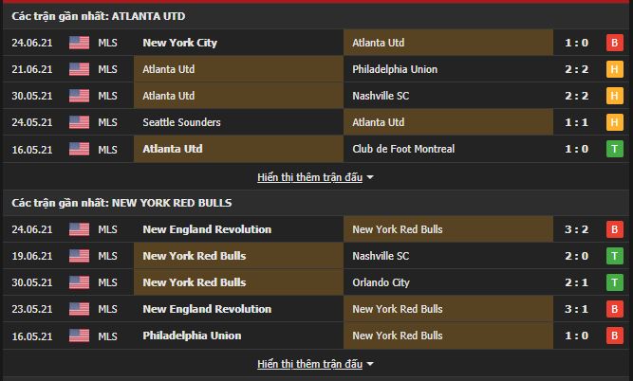Screen dimensions: 633x381
Task: Expand more New York Red Bulls matches arrow
Action: [x=370, y=364]
